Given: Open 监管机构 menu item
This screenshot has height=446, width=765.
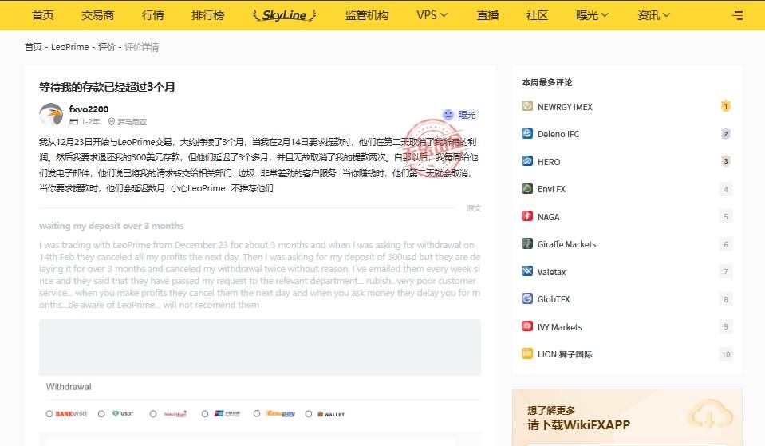Looking at the screenshot, I should coord(367,15).
